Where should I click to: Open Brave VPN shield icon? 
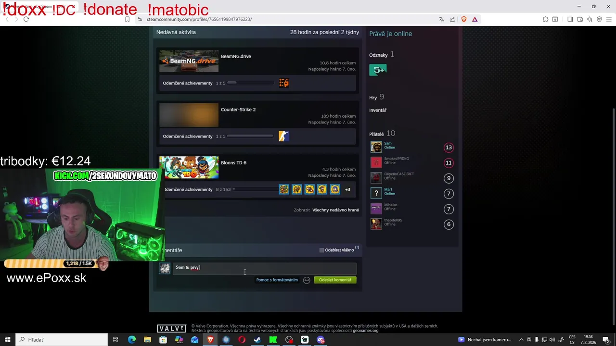click(599, 19)
